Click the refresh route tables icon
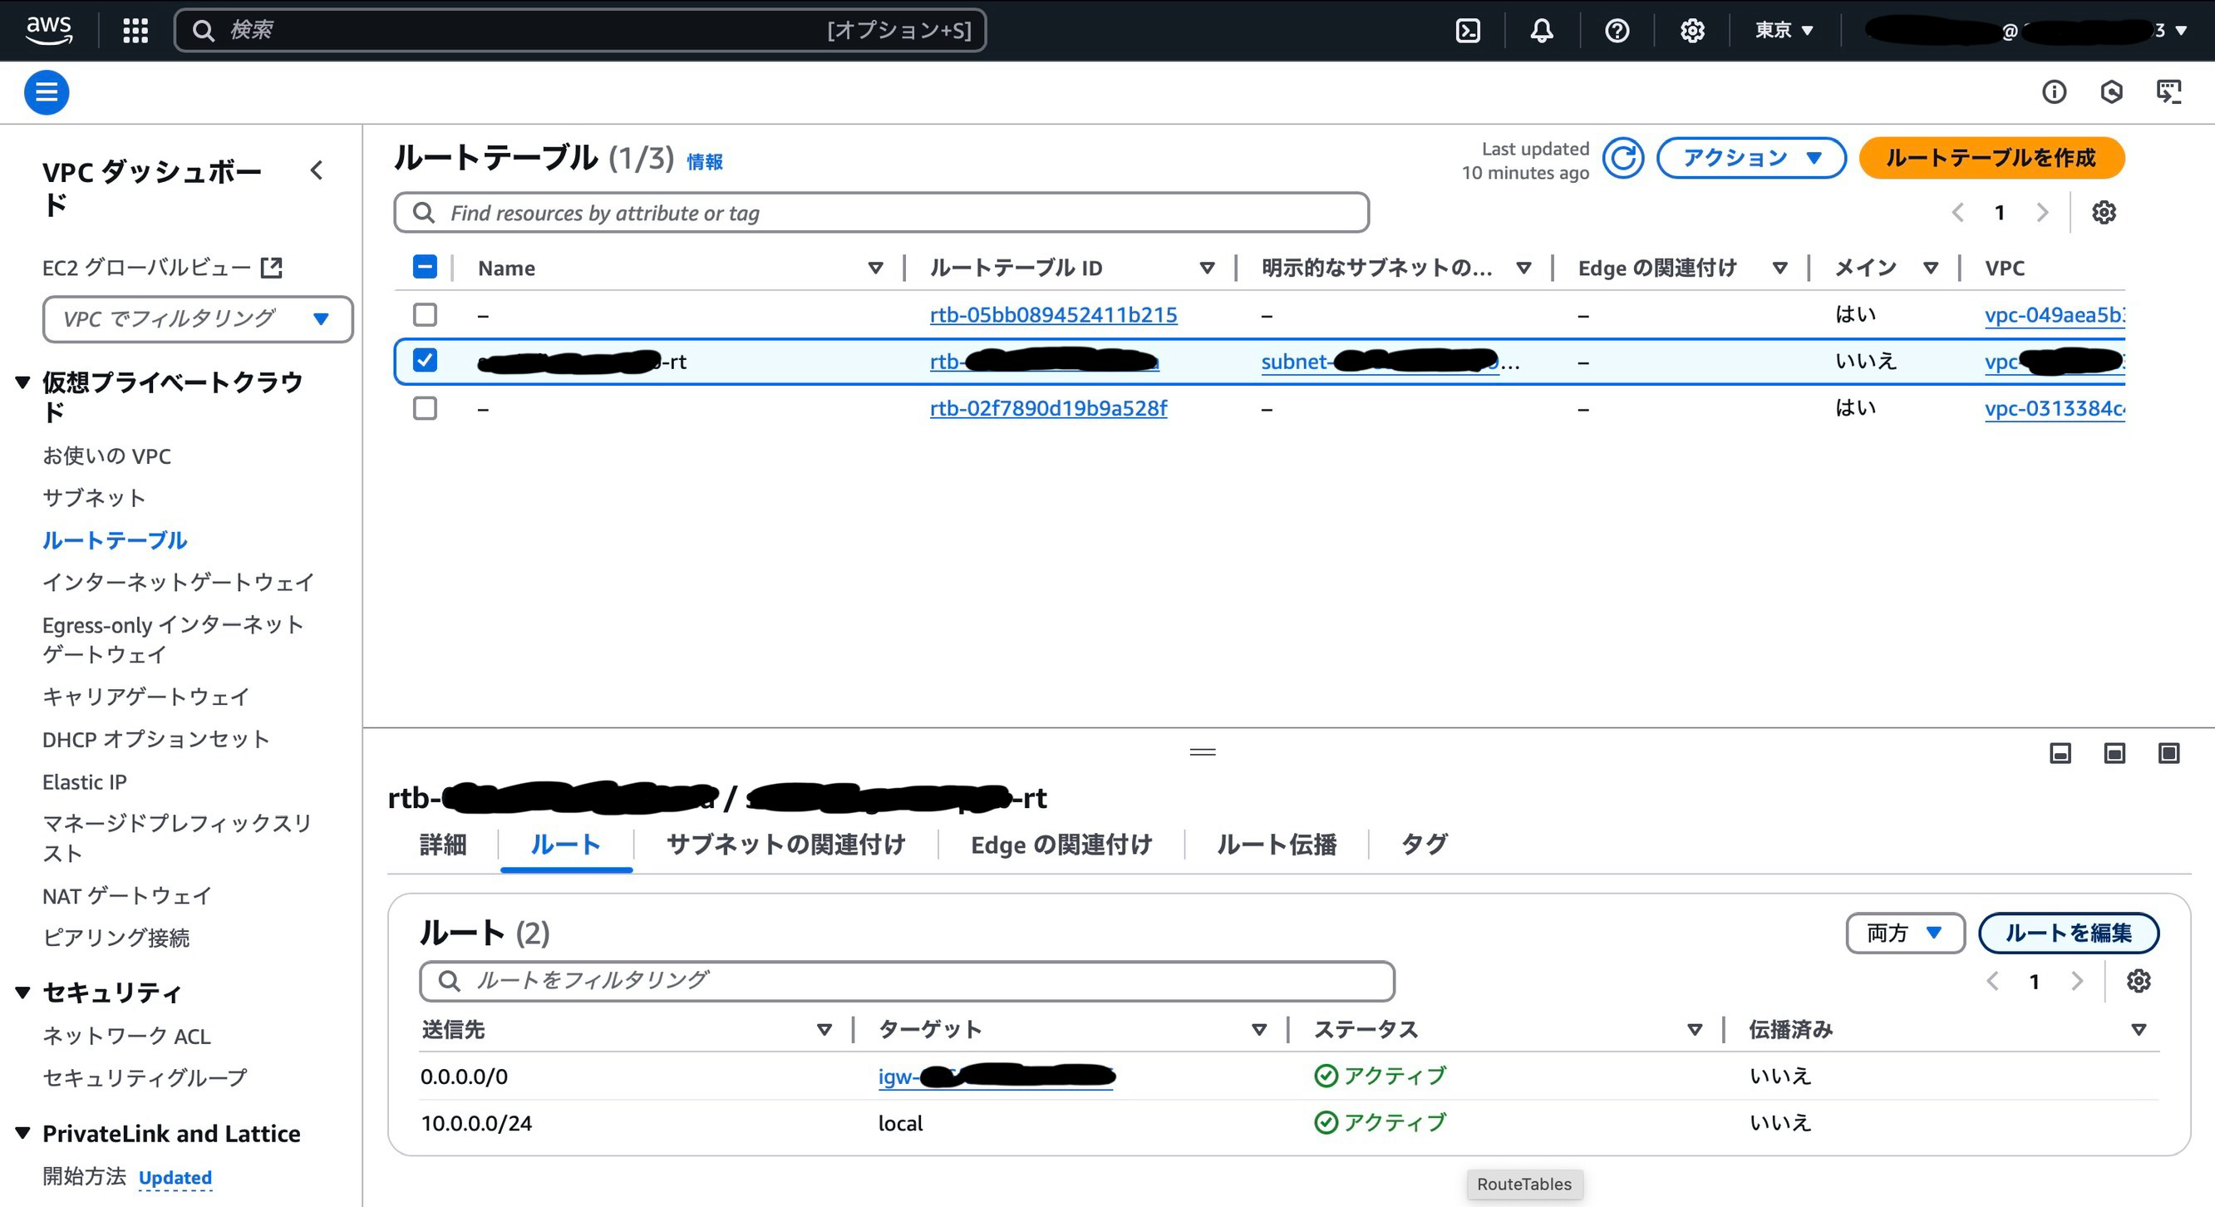Viewport: 2215px width, 1207px height. tap(1622, 158)
